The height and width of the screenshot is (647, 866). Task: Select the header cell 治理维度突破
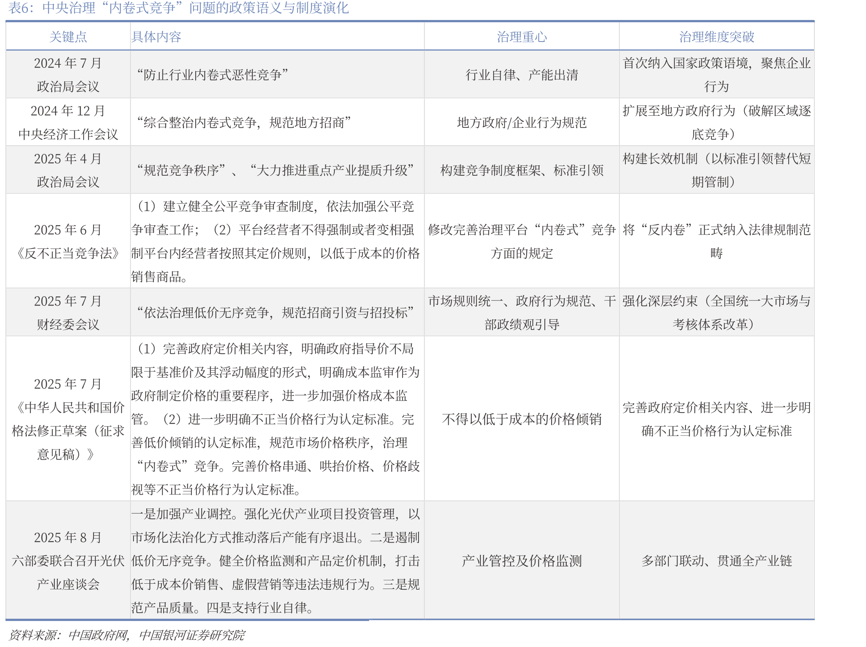coord(716,37)
